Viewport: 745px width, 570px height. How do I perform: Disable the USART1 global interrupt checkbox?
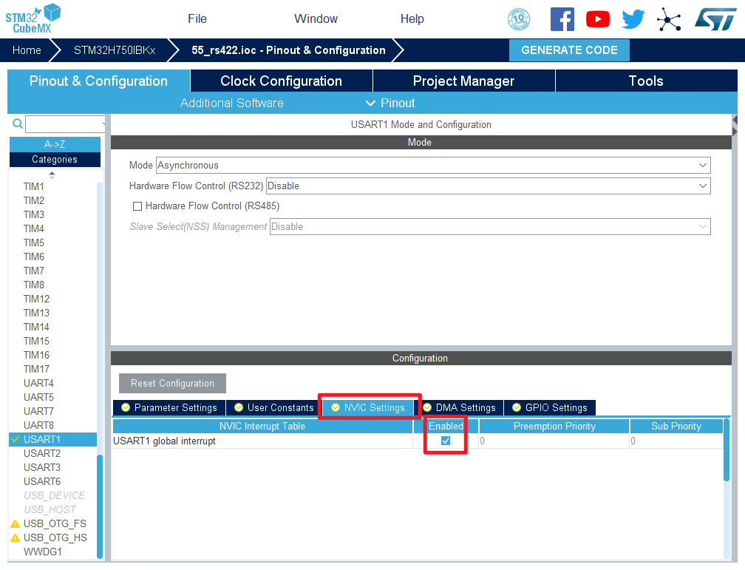(446, 441)
